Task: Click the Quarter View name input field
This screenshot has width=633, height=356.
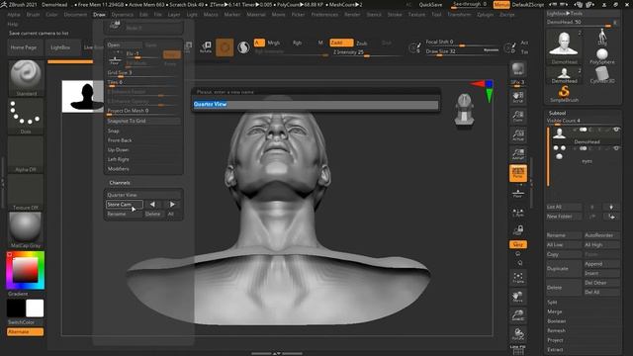Action: tap(316, 105)
